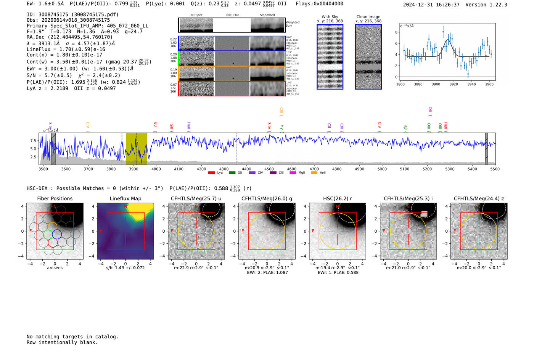The image size is (534, 363).
Task: Click the green OII legend swatch
Action: [232, 173]
